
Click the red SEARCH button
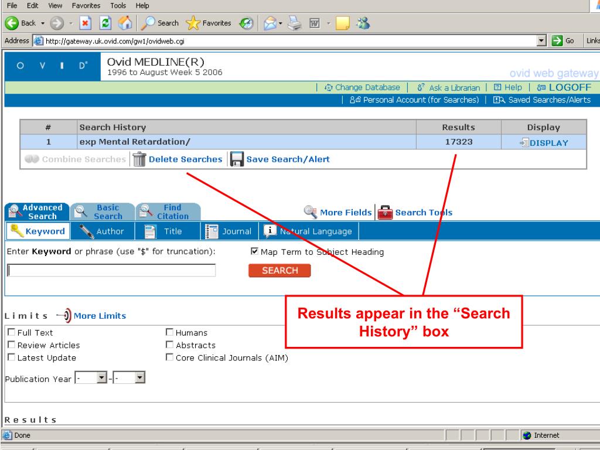(x=279, y=271)
